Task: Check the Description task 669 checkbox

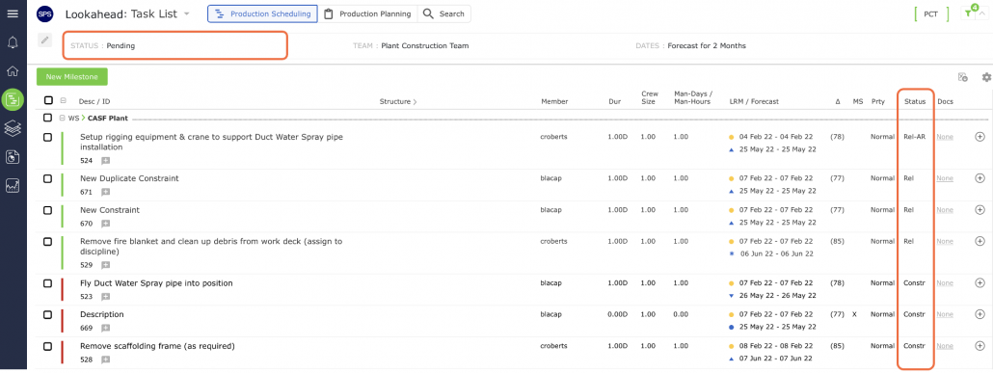Action: [x=48, y=315]
